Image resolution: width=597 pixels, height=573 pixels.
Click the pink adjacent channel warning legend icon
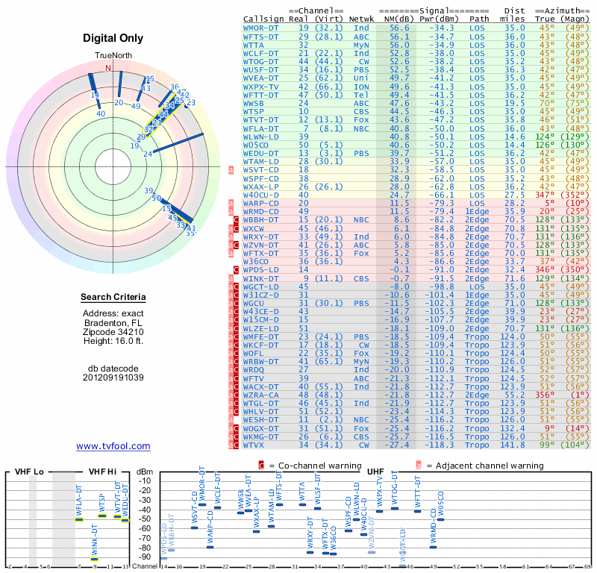[x=419, y=466]
